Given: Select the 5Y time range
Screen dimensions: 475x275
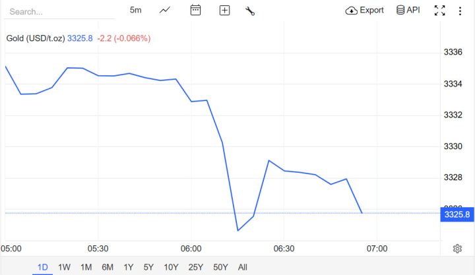Looking at the screenshot, I should (148, 267).
